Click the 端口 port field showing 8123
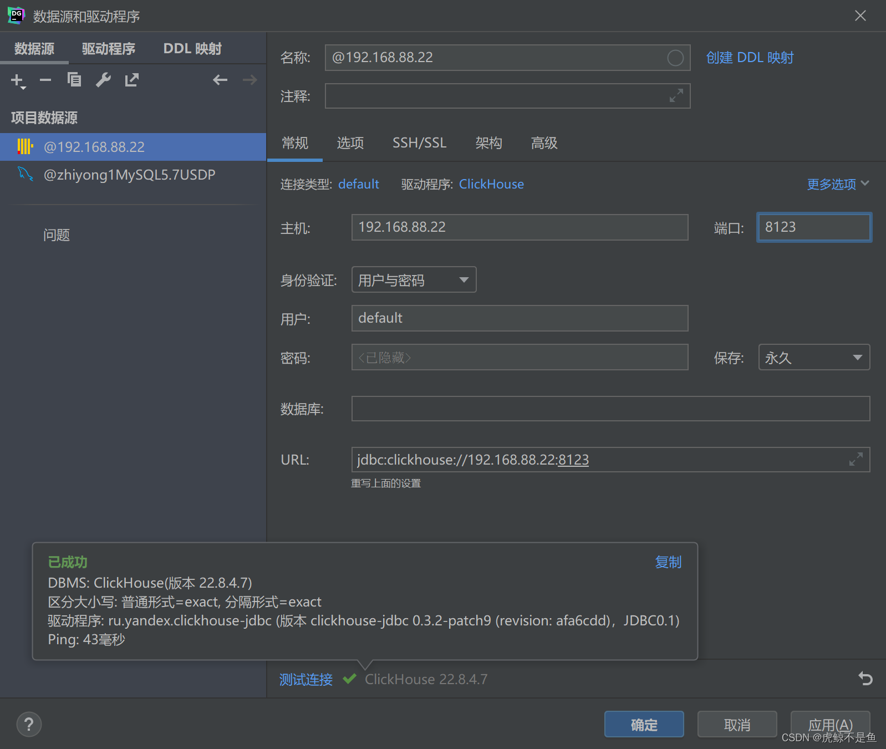The height and width of the screenshot is (749, 886). [x=814, y=227]
